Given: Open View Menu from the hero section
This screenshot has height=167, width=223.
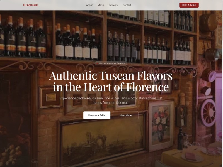Looking at the screenshot, I should click(x=126, y=115).
